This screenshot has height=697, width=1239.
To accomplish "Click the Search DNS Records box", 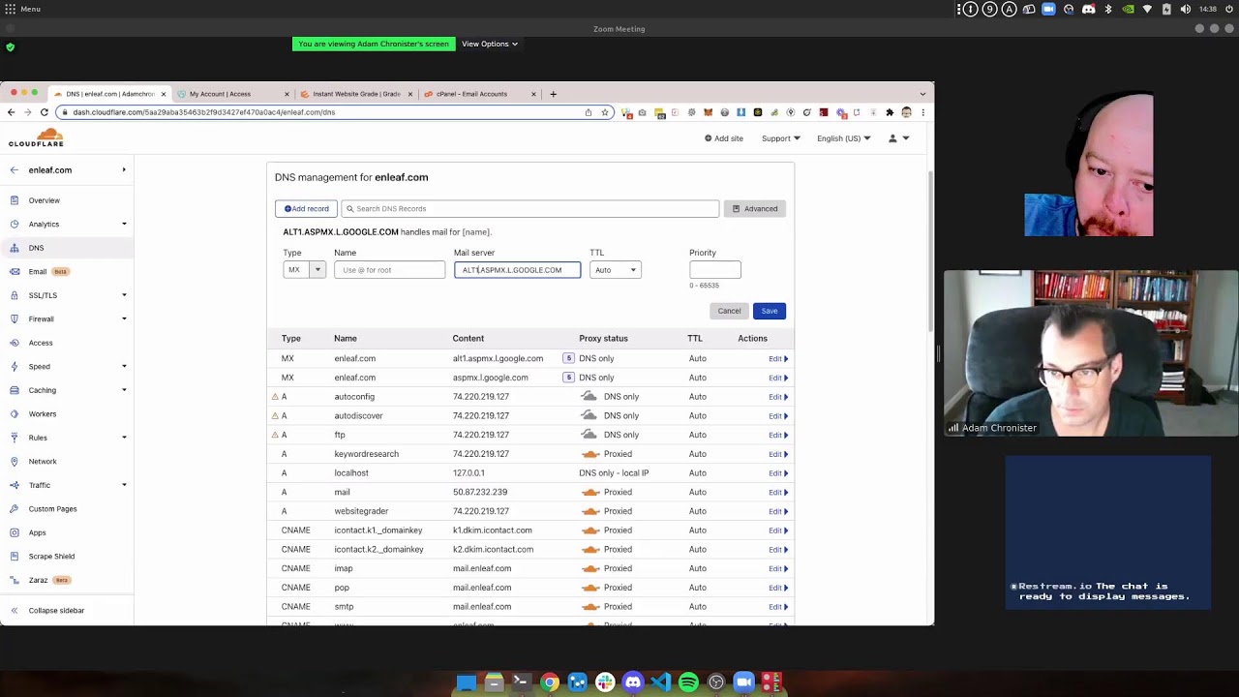I will 530,209.
